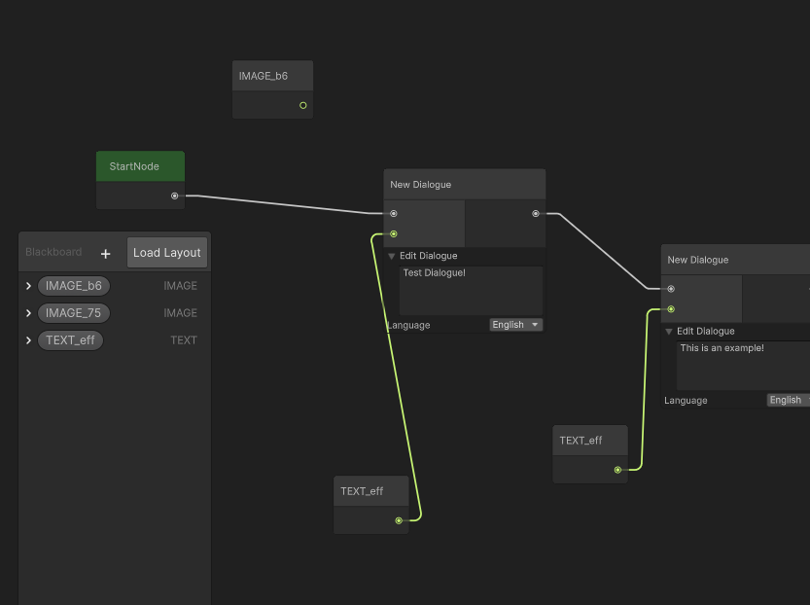Click the 'Test Dialogue!' text field
Screen dimensions: 810x605
(x=471, y=291)
